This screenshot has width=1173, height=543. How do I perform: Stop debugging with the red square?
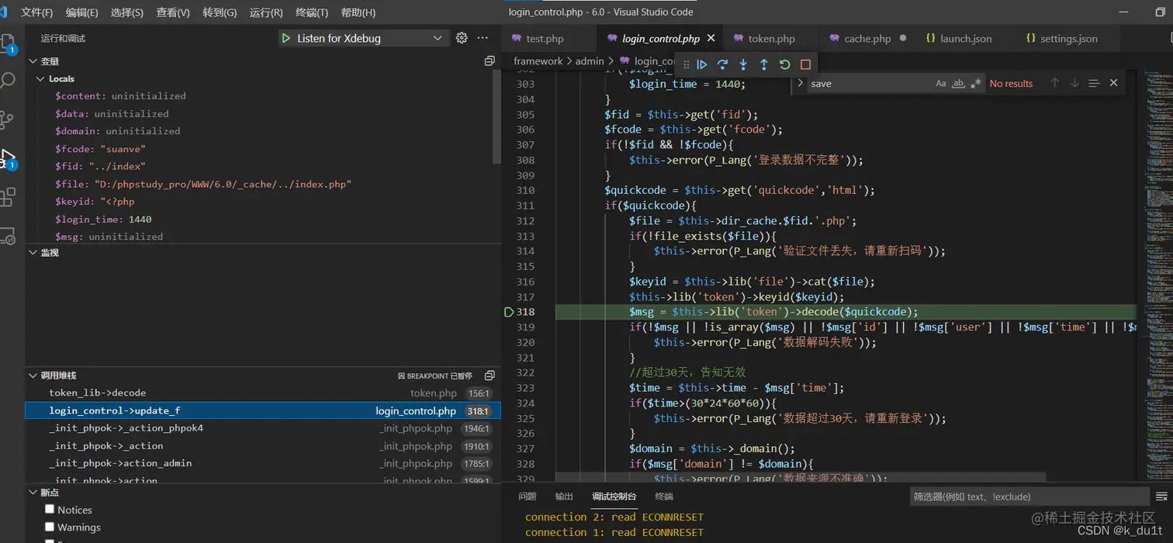point(805,64)
